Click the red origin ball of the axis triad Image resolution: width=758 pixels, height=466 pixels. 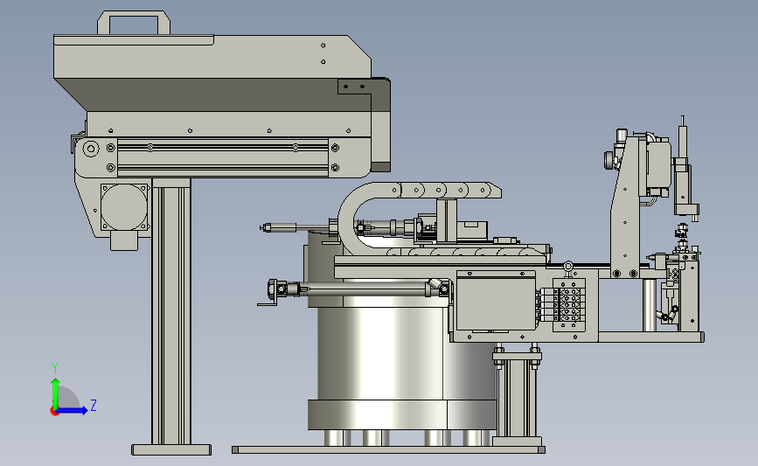54,412
